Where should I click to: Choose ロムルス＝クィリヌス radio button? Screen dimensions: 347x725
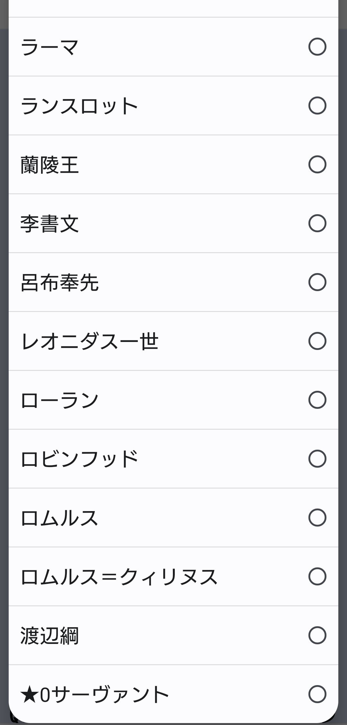tap(317, 577)
